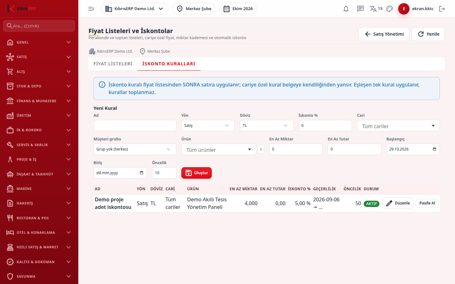Expand the STOK & DEPO sidebar section
The height and width of the screenshot is (284, 455).
[x=39, y=86]
